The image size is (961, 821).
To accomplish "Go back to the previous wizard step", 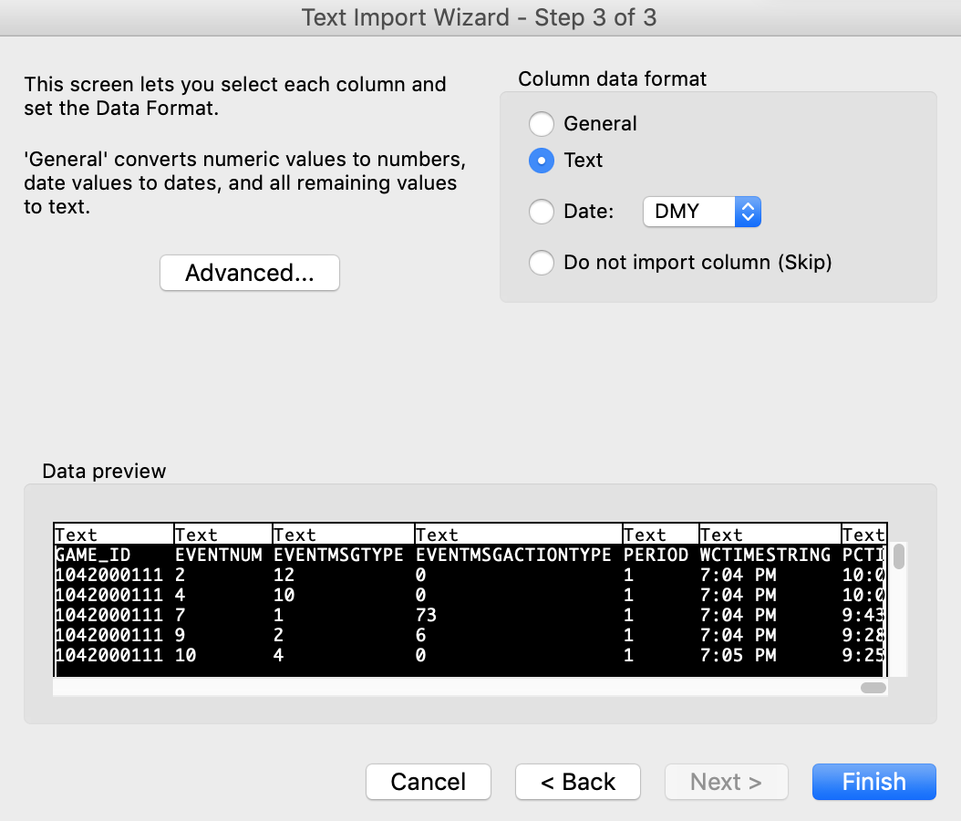I will coord(578,782).
